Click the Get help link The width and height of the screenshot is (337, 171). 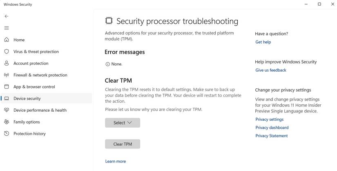263,42
